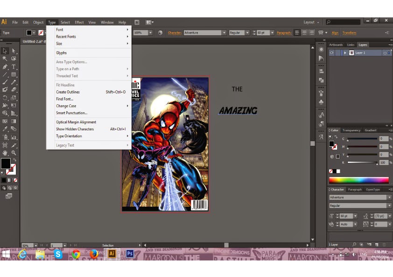Screen dimensions: 393x277
Task: Pick a color from the spectrum bar
Action: tap(358, 180)
